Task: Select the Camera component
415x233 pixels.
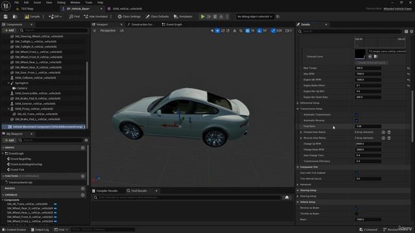Action: click(22, 88)
